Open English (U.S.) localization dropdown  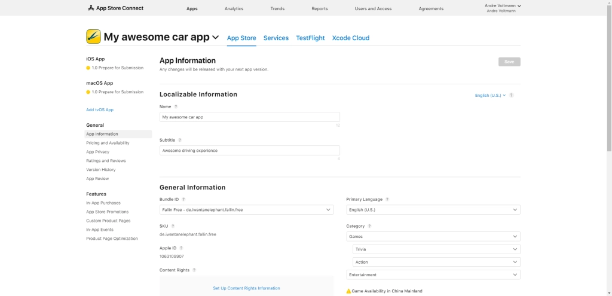pyautogui.click(x=490, y=95)
